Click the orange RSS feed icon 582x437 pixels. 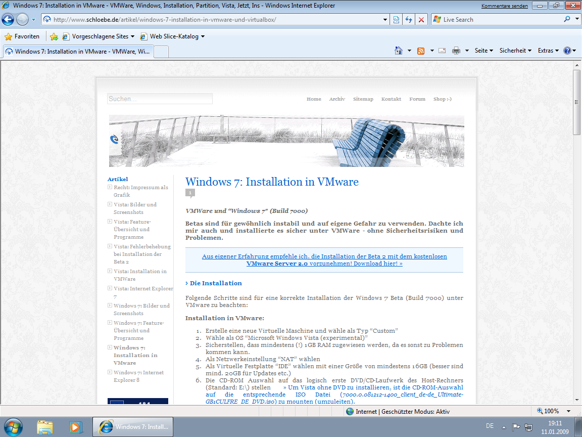point(420,51)
